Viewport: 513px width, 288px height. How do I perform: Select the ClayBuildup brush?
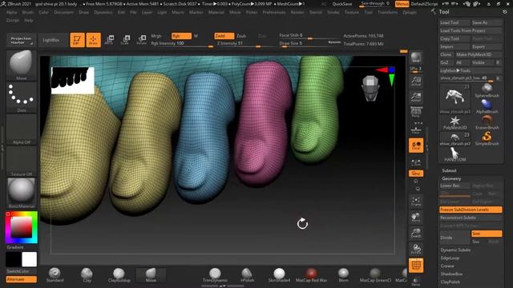(119, 275)
